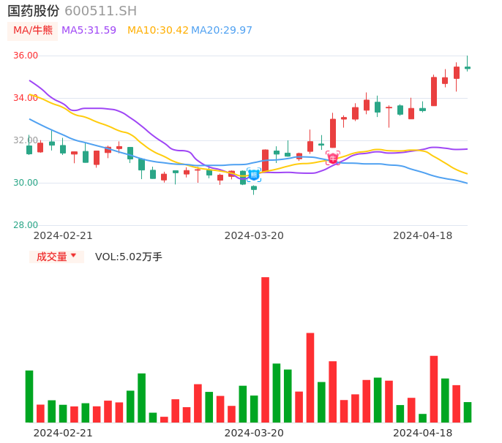The height and width of the screenshot is (443, 502).
Task: Click the 30.00 price axis label
Action: [26, 183]
